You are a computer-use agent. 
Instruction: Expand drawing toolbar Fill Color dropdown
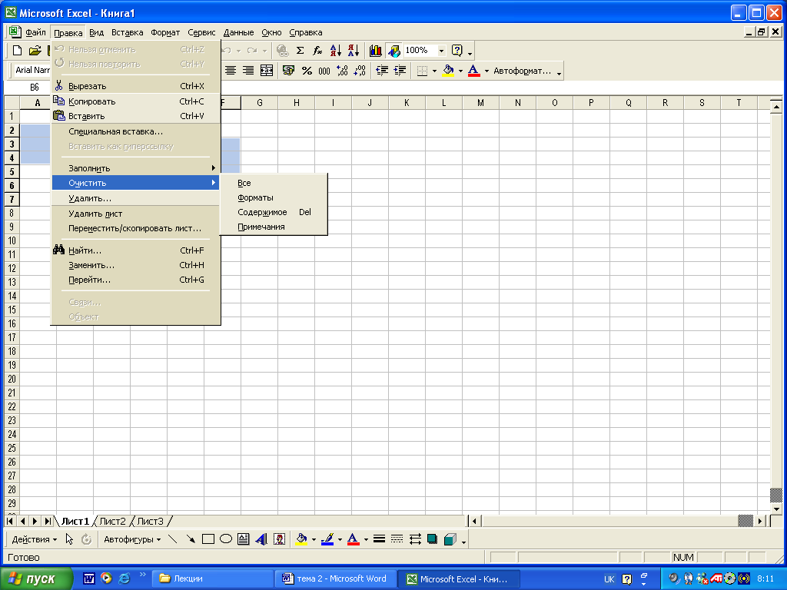(x=314, y=540)
